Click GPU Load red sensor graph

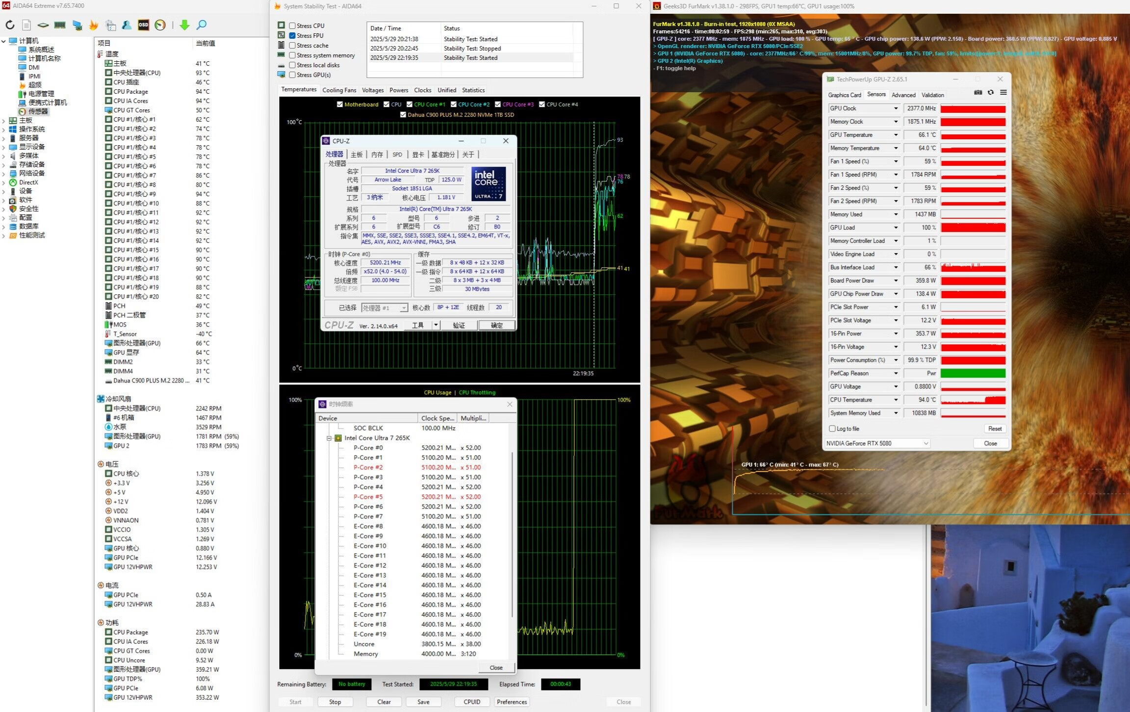tap(973, 228)
